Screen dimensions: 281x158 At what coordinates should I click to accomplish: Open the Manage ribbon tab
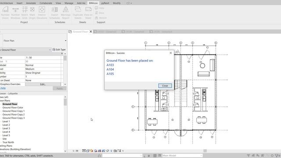coord(69,3)
